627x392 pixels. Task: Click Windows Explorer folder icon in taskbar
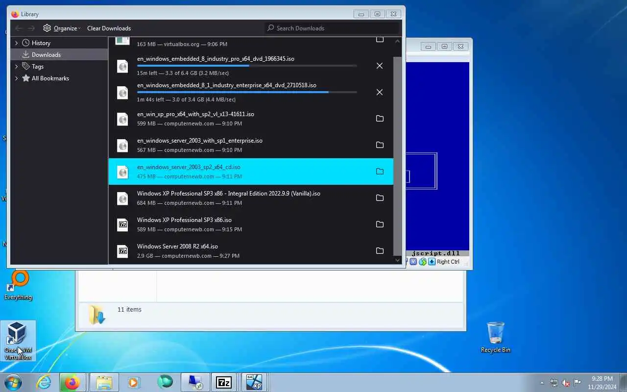pos(104,382)
